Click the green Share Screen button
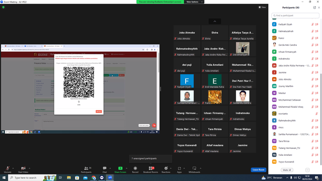This screenshot has height=181, width=322. [x=120, y=169]
